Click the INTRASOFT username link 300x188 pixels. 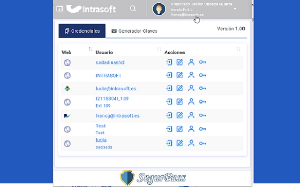[x=108, y=76]
